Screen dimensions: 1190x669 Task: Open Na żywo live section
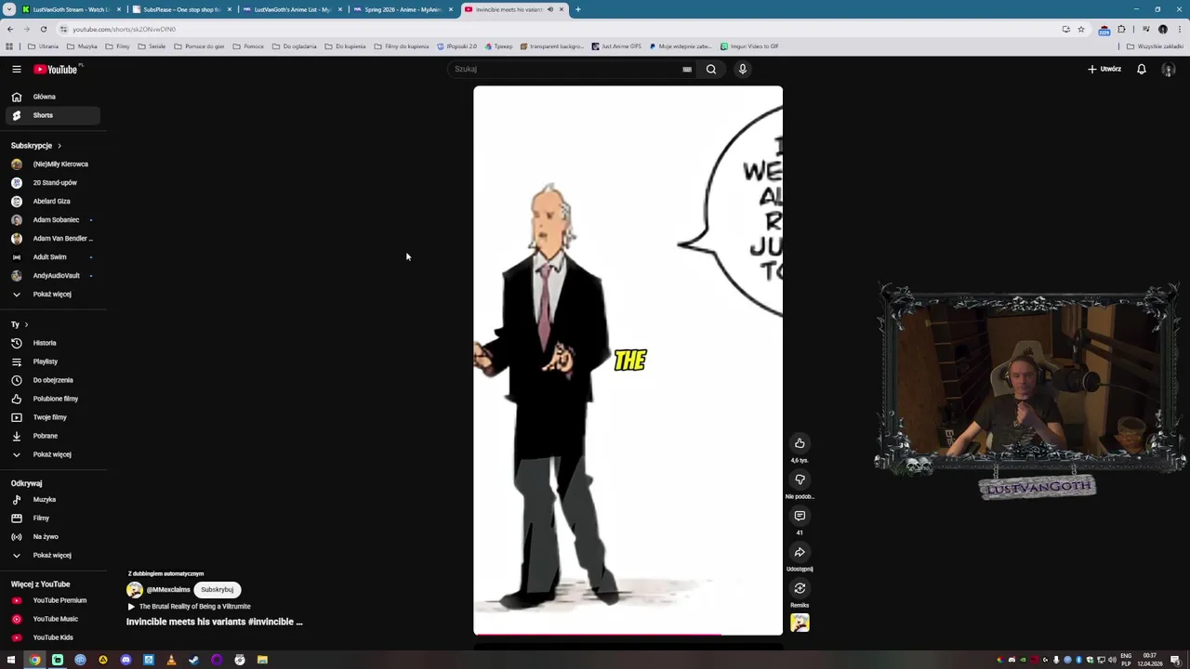click(53, 537)
